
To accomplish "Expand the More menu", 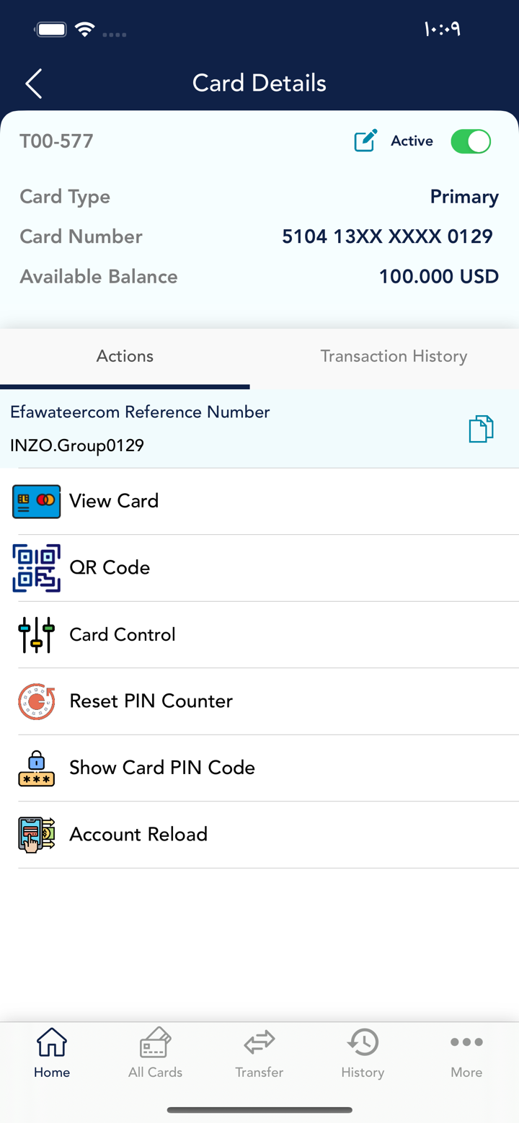I will [x=466, y=1052].
